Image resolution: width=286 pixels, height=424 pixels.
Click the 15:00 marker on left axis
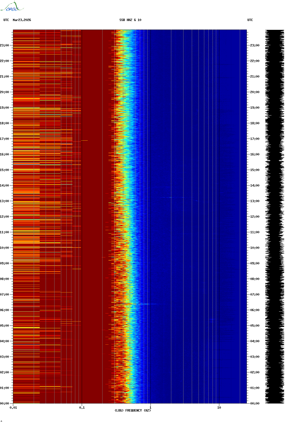pyautogui.click(x=4, y=170)
